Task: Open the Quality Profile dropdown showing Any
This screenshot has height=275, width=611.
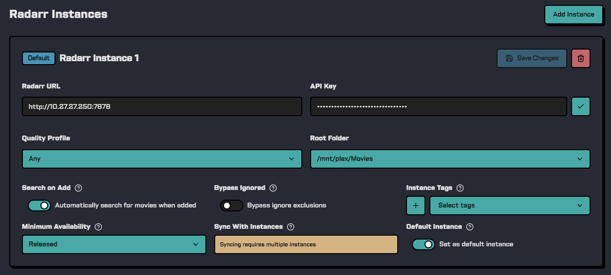Action: pos(162,159)
